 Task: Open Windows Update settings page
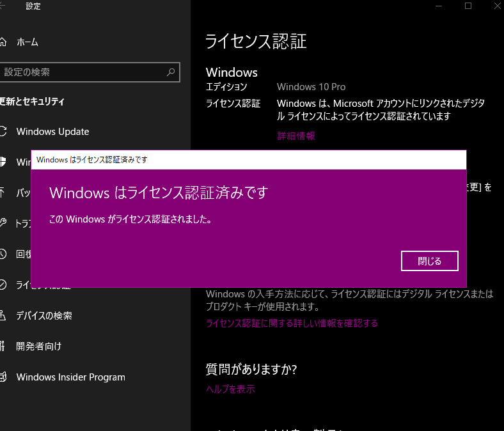coord(52,132)
